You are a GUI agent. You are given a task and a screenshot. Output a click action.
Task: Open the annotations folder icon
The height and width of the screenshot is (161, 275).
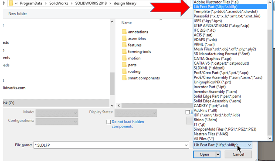[x=124, y=32]
